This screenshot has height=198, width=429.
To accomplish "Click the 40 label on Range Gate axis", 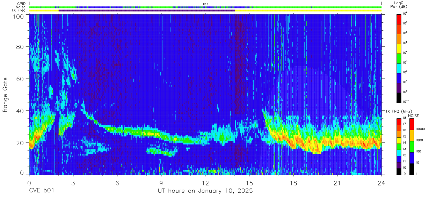I will point(20,111).
